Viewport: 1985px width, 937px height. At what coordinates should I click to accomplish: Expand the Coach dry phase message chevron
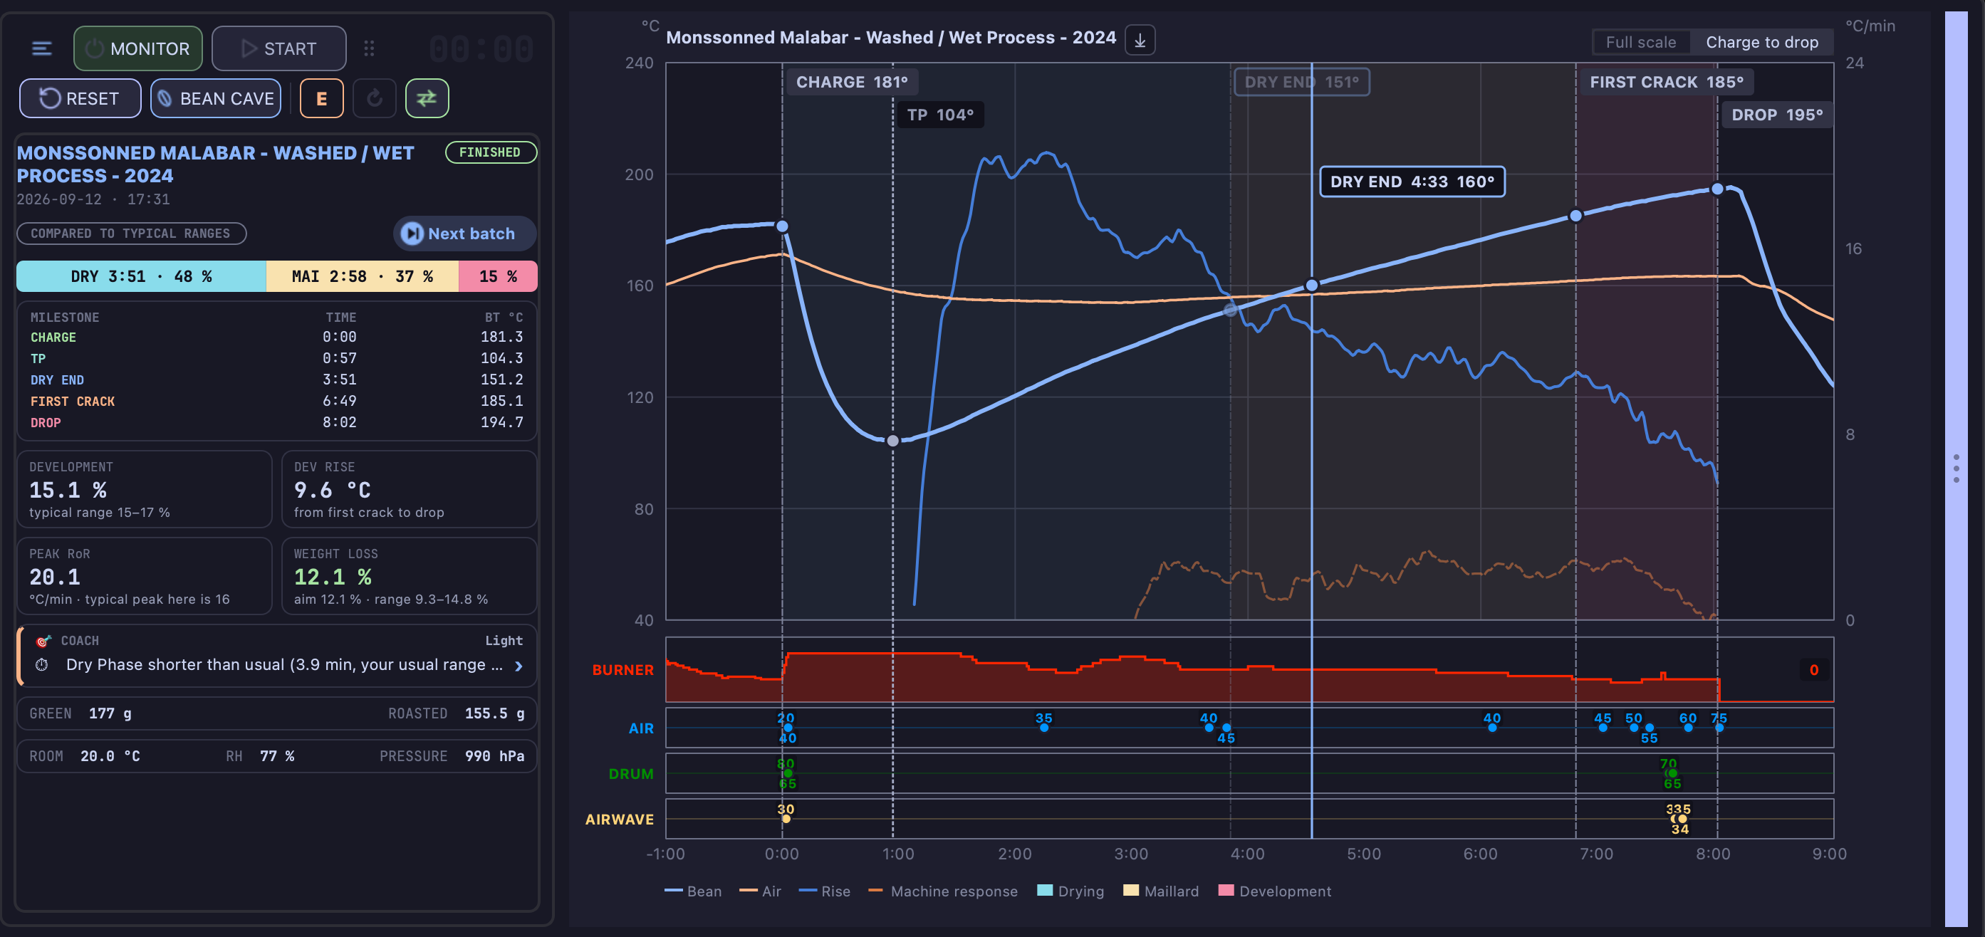click(x=519, y=666)
